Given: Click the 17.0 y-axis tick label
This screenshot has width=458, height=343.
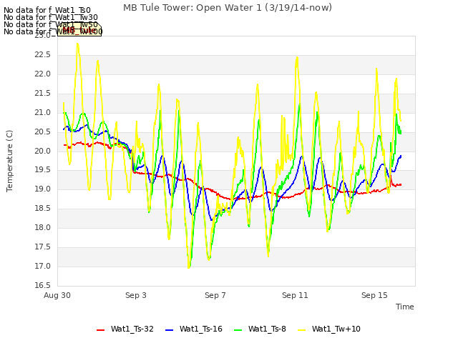Looking at the screenshot, I should [43, 267].
